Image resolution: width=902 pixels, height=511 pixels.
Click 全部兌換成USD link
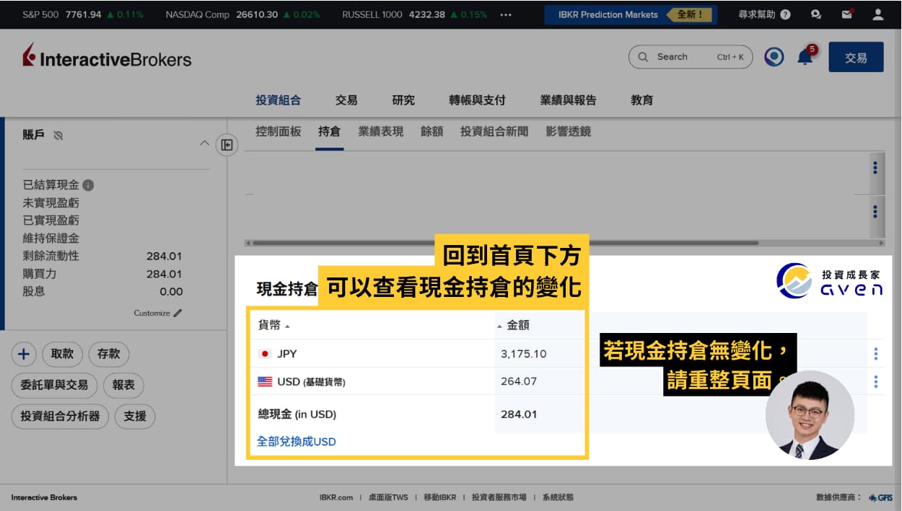(297, 441)
